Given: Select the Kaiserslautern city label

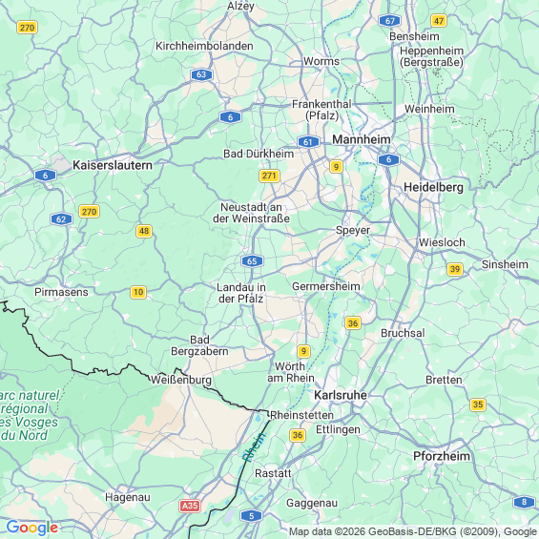Looking at the screenshot, I should (113, 165).
